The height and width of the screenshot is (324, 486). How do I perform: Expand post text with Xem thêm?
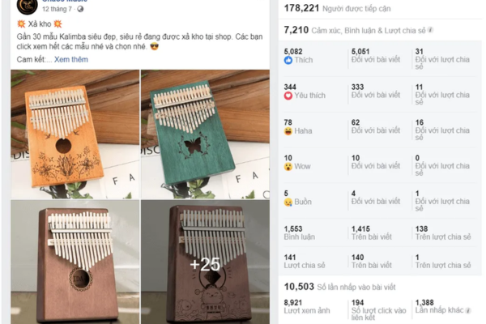71,59
